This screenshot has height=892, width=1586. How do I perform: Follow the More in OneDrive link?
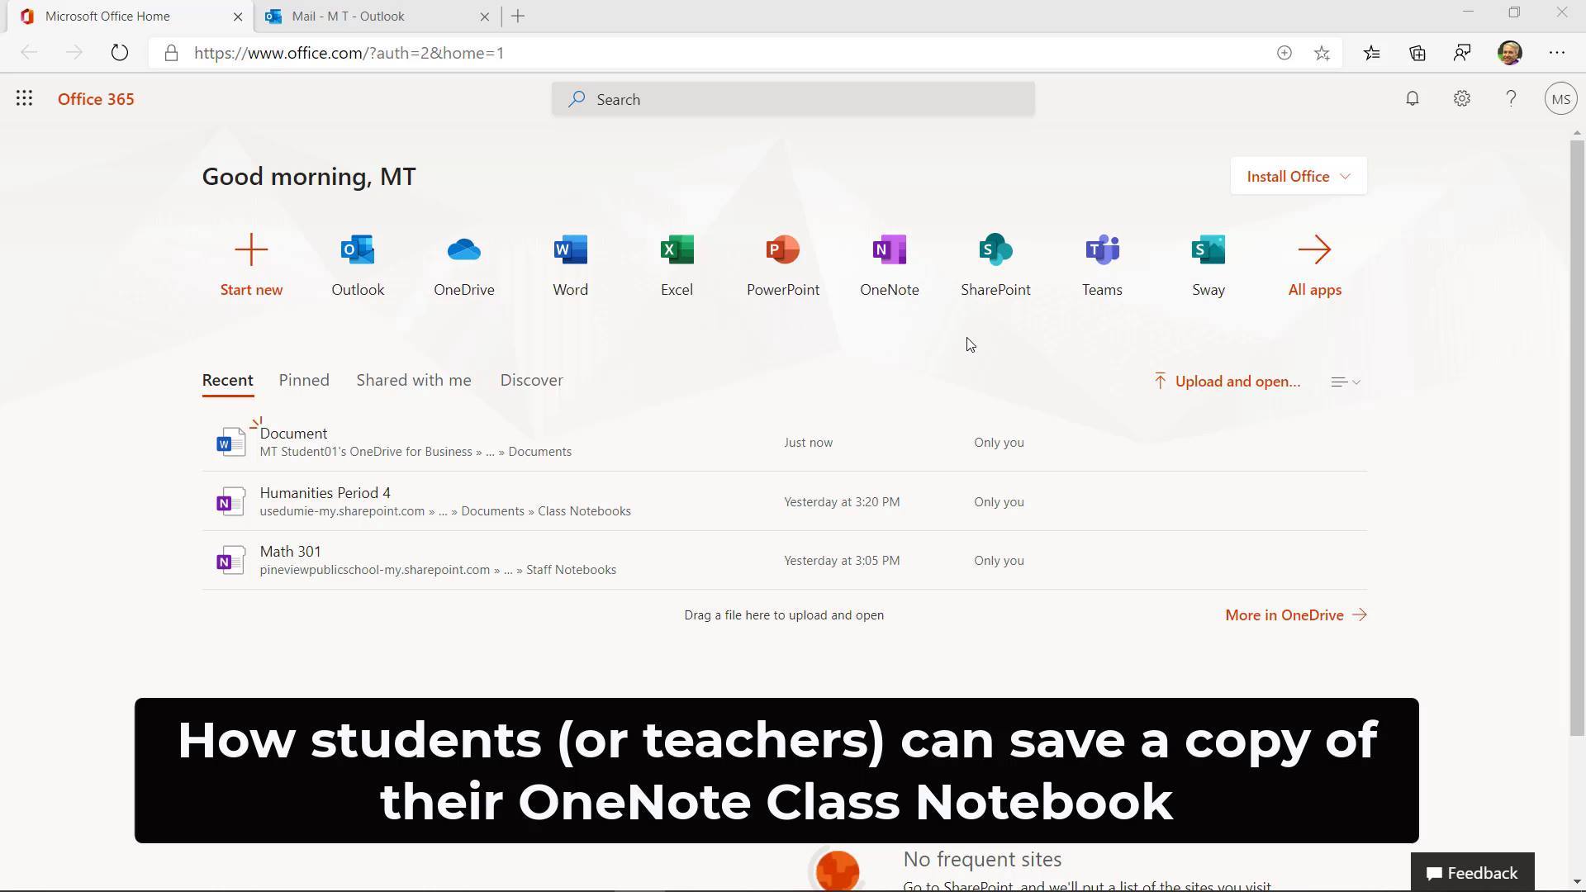(x=1296, y=615)
